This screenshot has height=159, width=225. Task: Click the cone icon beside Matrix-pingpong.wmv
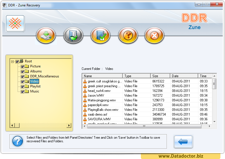coord(85,100)
